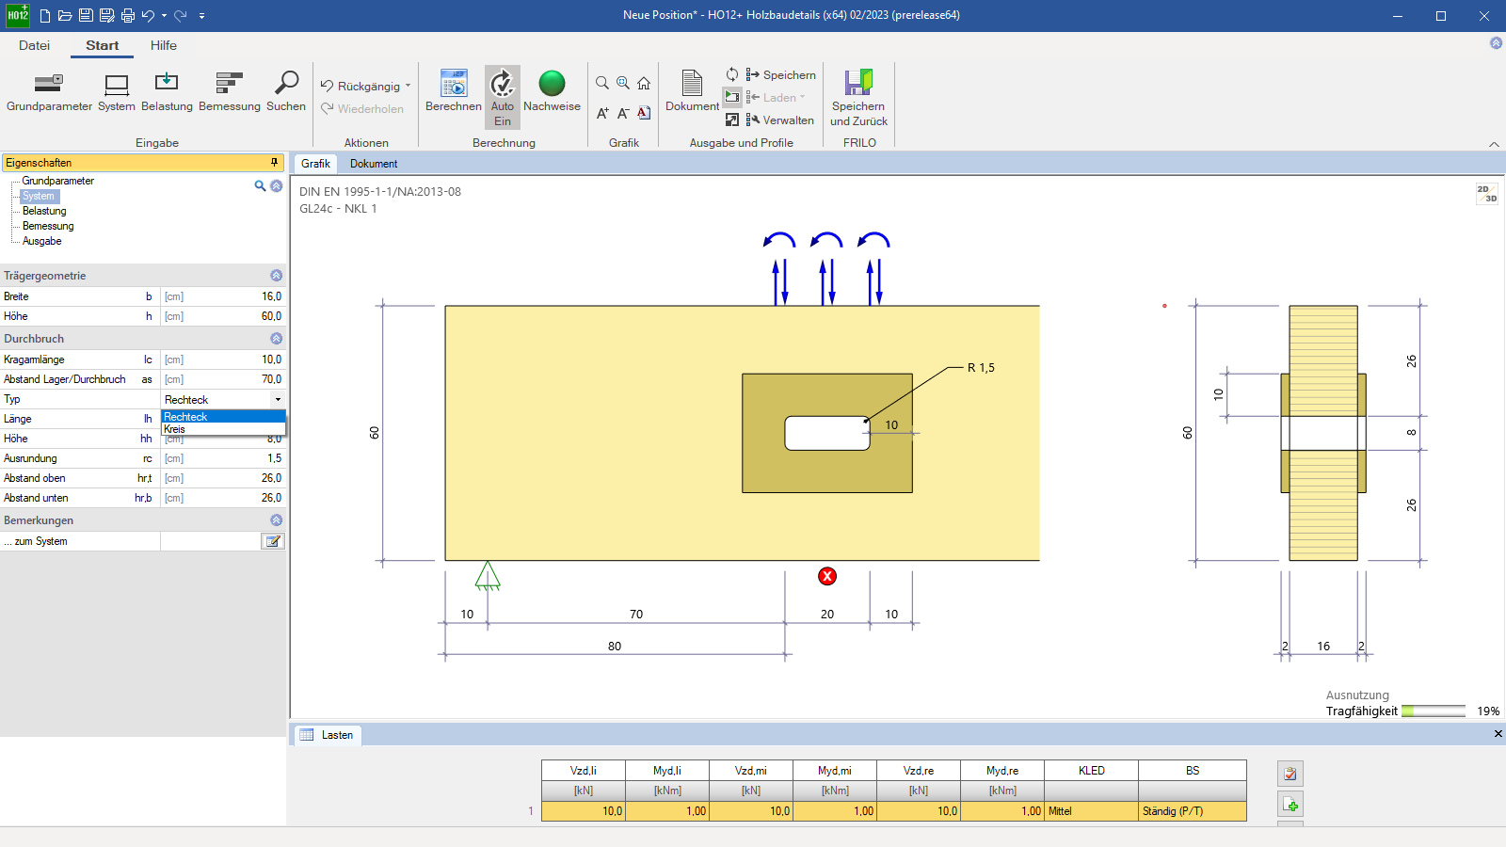1506x847 pixels.
Task: Click Rückgängig undo button
Action: (x=360, y=86)
